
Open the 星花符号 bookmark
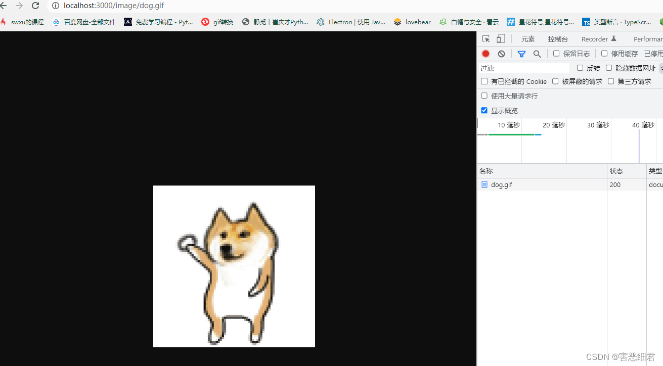[x=541, y=22]
